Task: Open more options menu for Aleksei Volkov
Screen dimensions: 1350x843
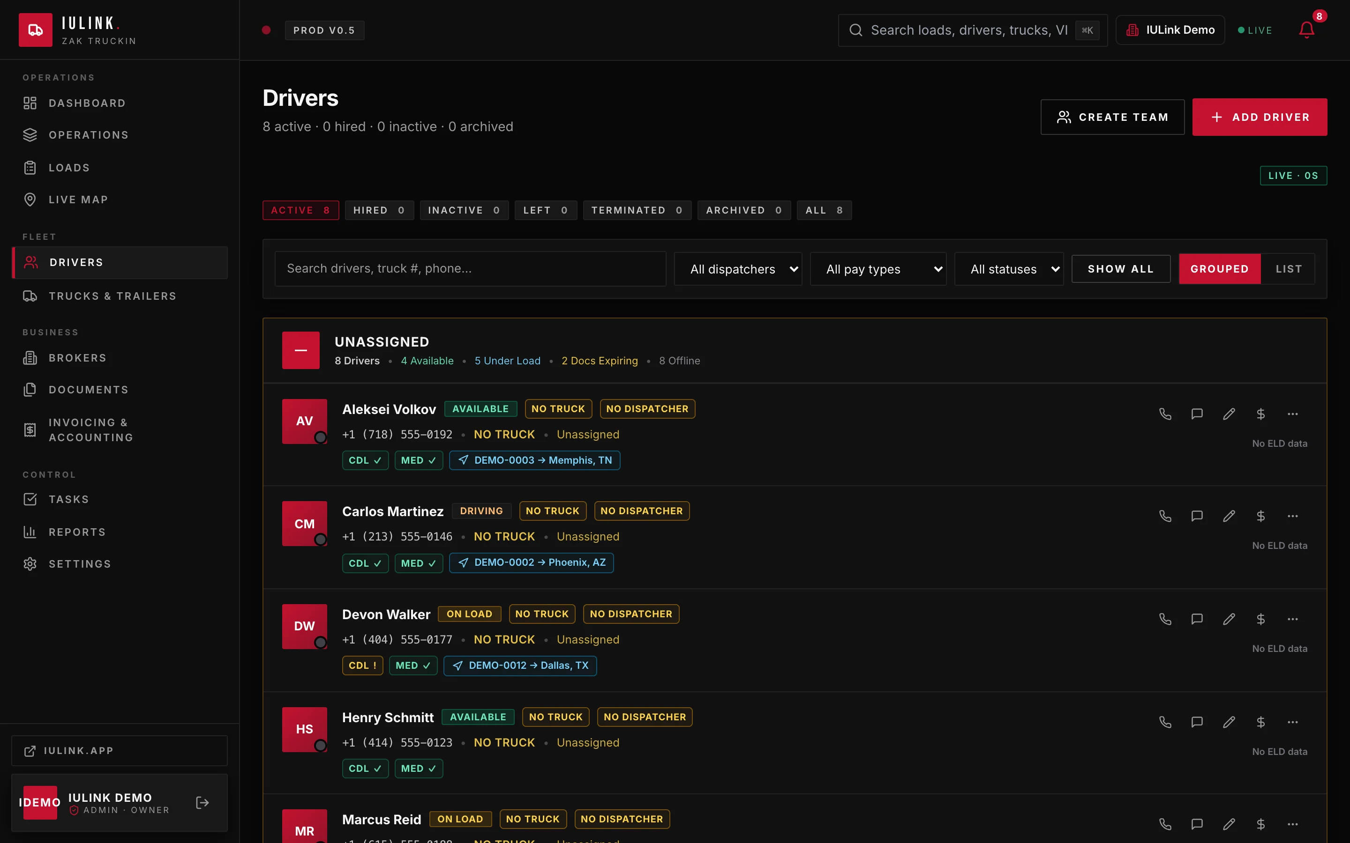Action: [x=1292, y=414]
